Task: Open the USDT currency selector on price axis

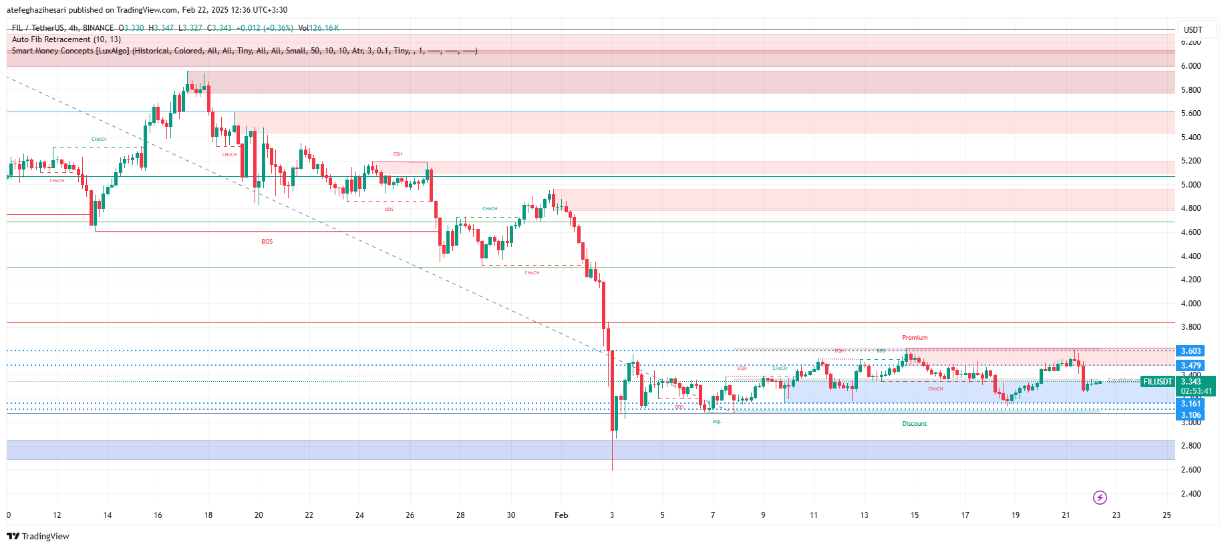Action: coord(1193,29)
